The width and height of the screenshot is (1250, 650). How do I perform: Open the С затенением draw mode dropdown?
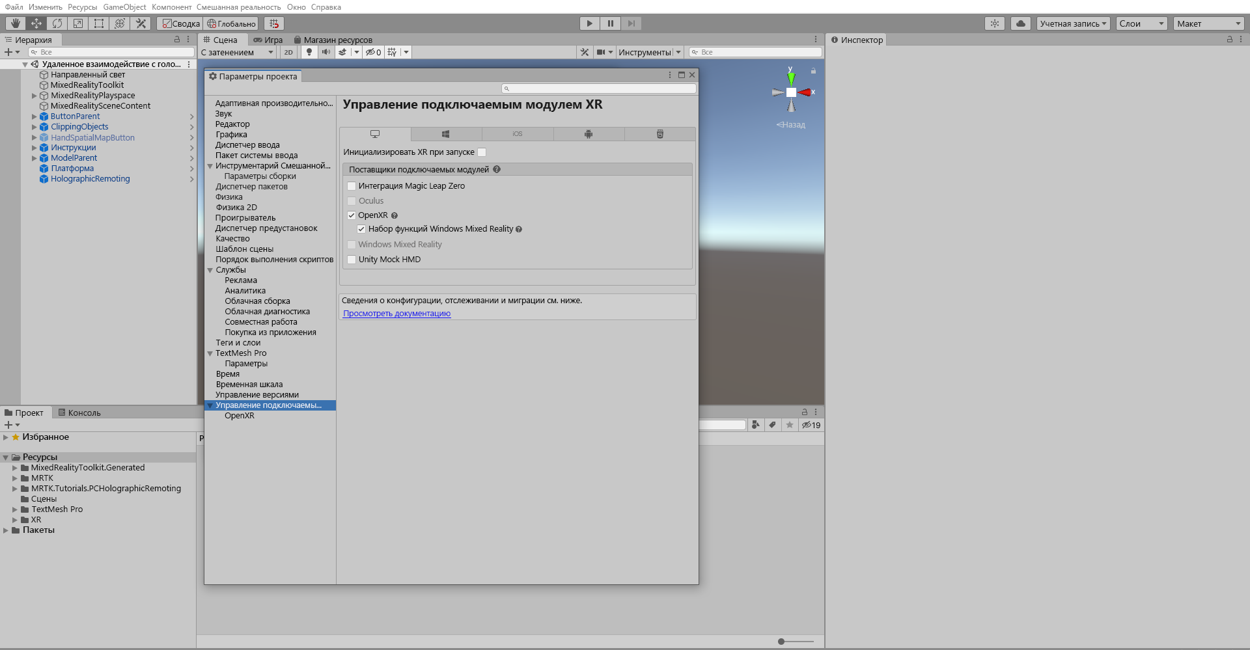pos(237,52)
